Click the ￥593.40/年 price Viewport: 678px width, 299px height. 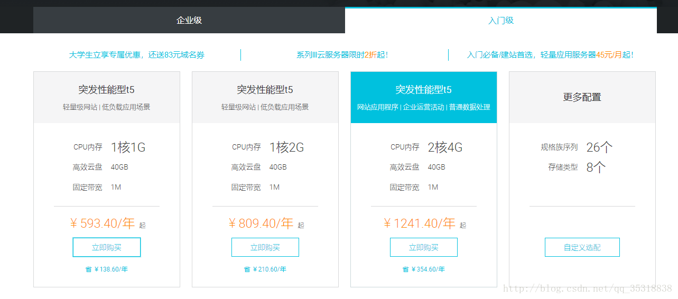[x=103, y=223]
